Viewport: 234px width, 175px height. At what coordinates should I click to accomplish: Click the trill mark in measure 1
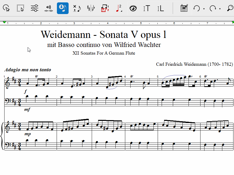coord(37,76)
